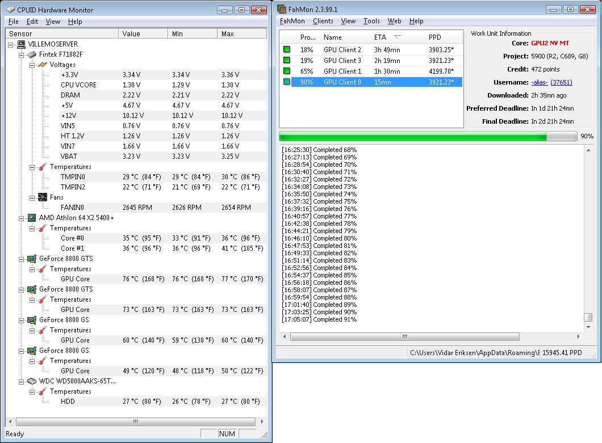Click status icon for GPU Client 0
602x443 pixels.
click(x=286, y=82)
